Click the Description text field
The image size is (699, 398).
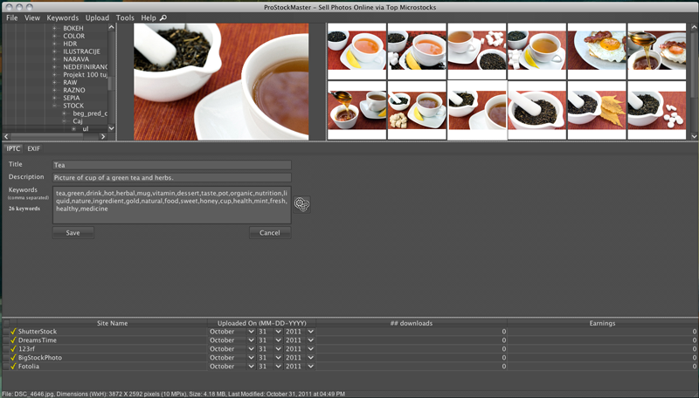(x=171, y=177)
